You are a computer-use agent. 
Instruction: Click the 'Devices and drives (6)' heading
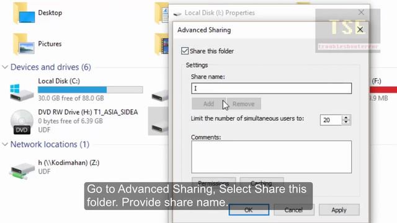pyautogui.click(x=51, y=67)
